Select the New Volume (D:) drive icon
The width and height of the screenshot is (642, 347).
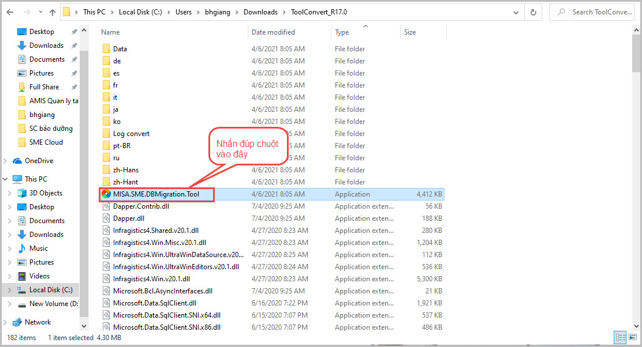(22, 304)
